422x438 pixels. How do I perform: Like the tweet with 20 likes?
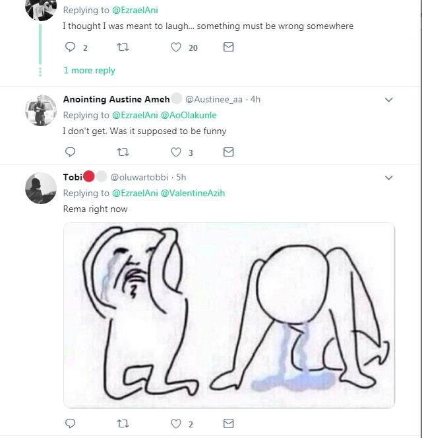(x=176, y=48)
